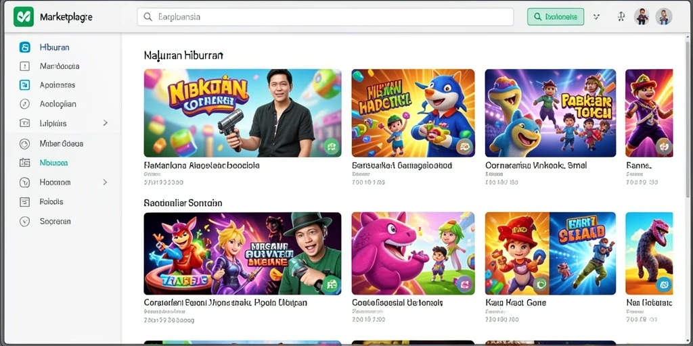Click the icon beside Roiodis in the sidebar

click(25, 201)
